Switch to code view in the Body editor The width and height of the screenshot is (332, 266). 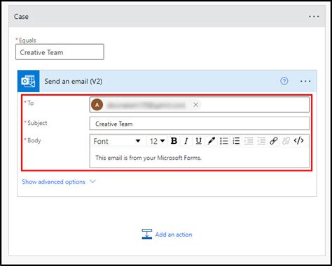coord(298,141)
